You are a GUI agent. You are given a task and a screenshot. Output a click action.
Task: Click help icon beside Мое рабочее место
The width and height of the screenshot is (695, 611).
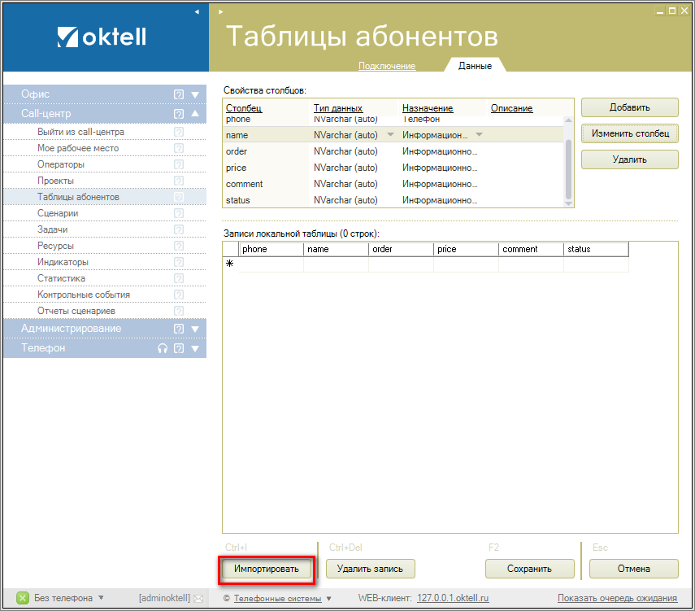coord(179,148)
